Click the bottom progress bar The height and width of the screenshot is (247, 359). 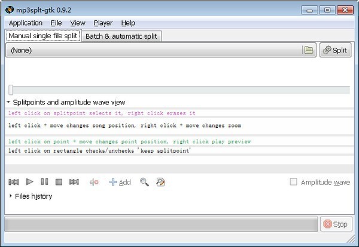(161, 224)
